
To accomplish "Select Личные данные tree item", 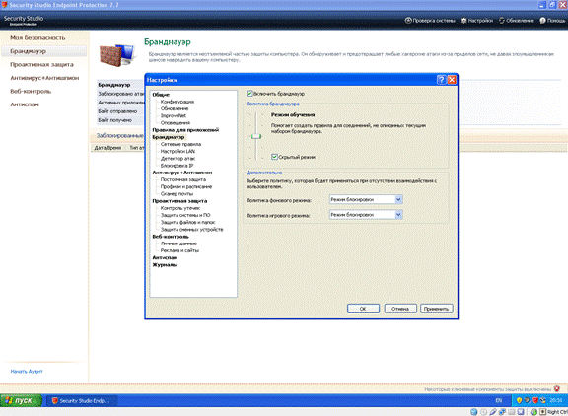I will click(178, 243).
